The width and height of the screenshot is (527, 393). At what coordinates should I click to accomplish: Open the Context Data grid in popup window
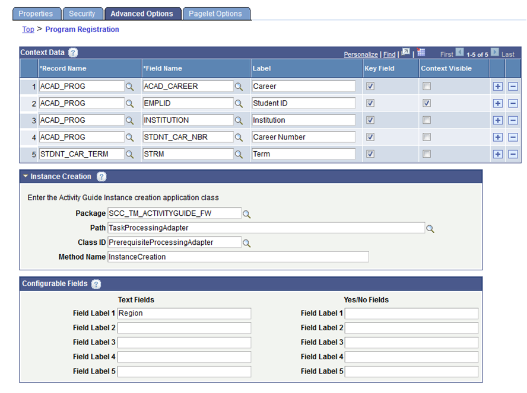point(405,53)
